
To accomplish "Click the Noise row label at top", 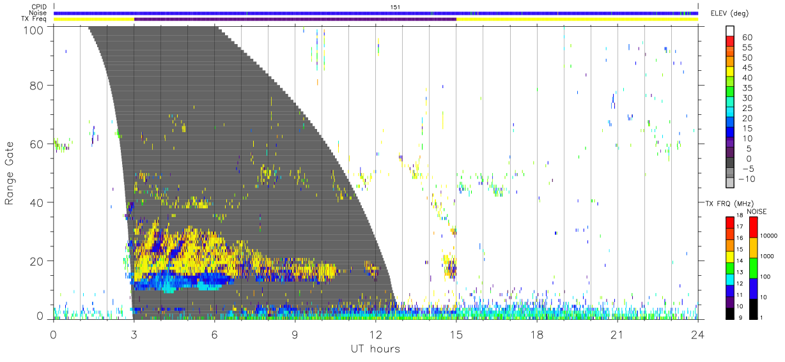I will 38,13.
